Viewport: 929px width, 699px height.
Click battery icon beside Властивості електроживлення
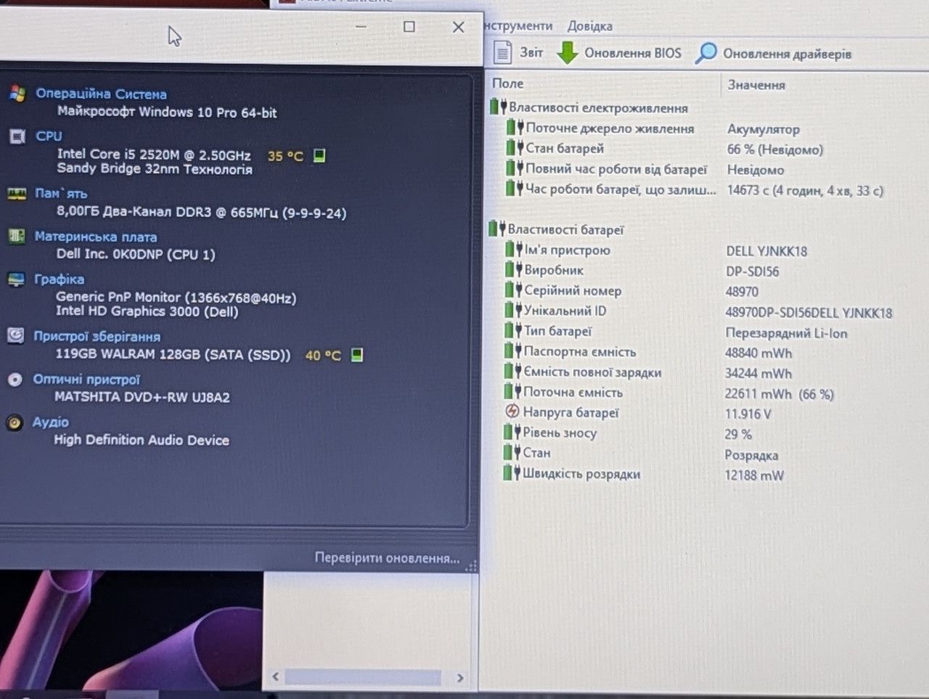click(x=498, y=107)
